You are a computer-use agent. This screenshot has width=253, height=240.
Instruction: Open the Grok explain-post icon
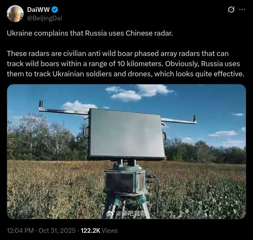(231, 10)
